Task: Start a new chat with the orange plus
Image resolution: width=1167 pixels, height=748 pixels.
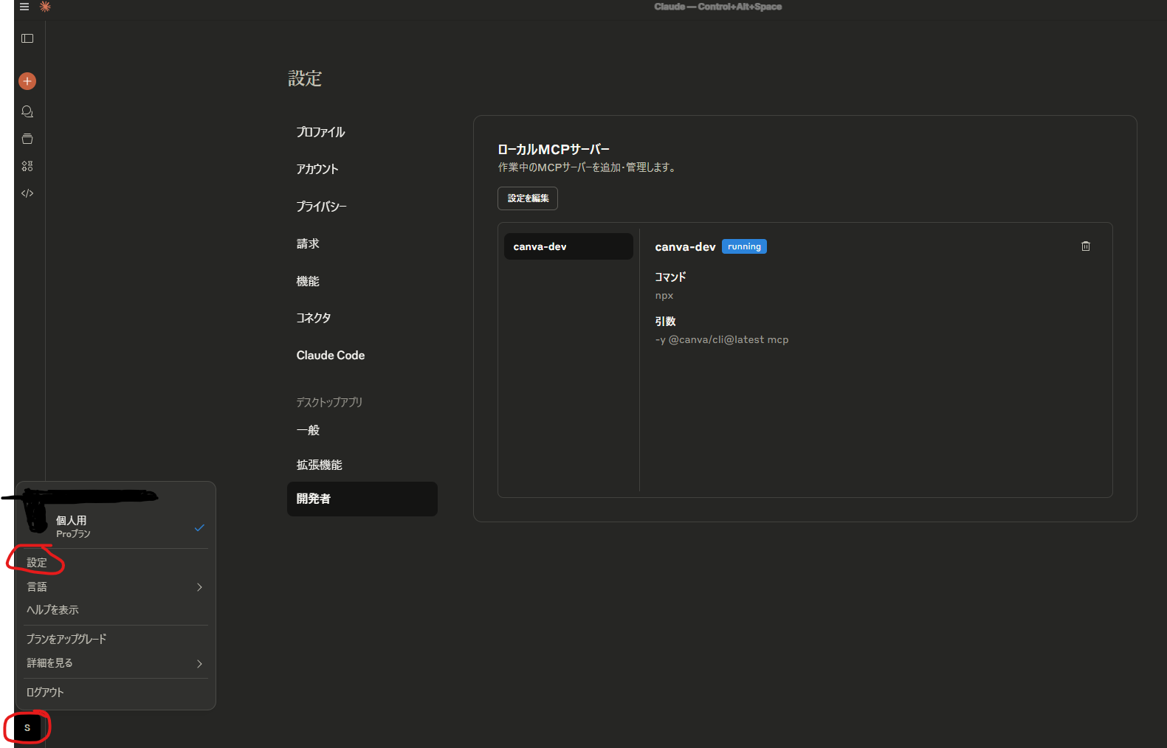Action: (27, 81)
